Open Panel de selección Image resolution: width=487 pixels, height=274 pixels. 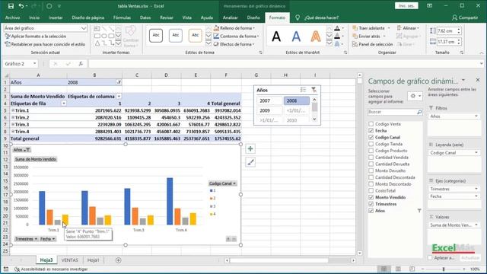(373, 44)
